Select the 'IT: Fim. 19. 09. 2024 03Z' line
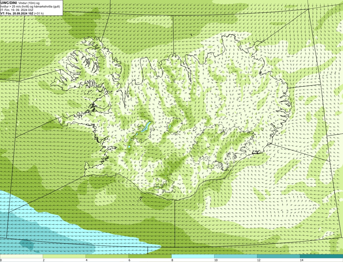343x262 pixels. tap(17, 10)
